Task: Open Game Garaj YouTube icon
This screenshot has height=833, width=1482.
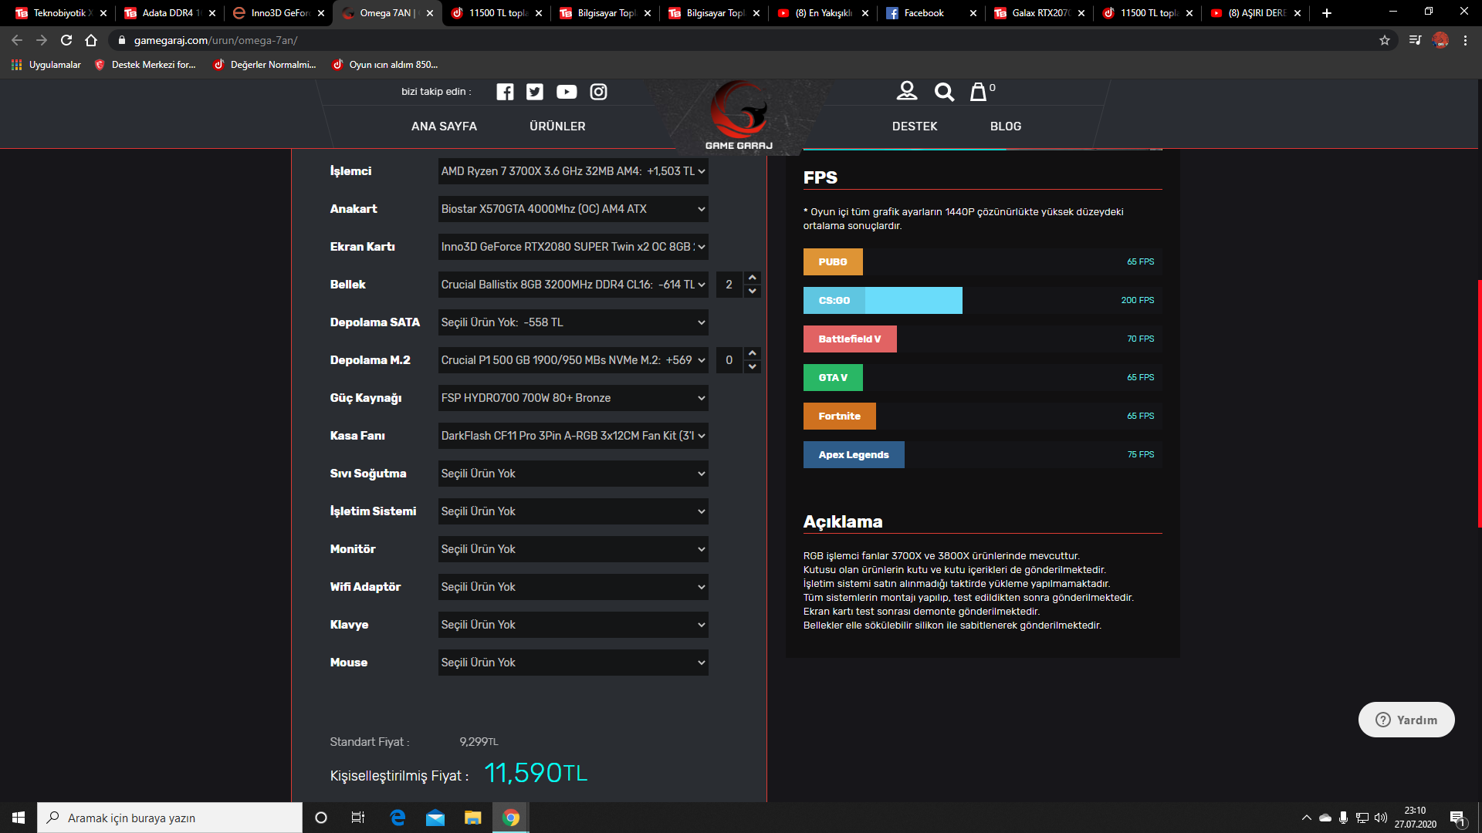Action: (x=567, y=92)
